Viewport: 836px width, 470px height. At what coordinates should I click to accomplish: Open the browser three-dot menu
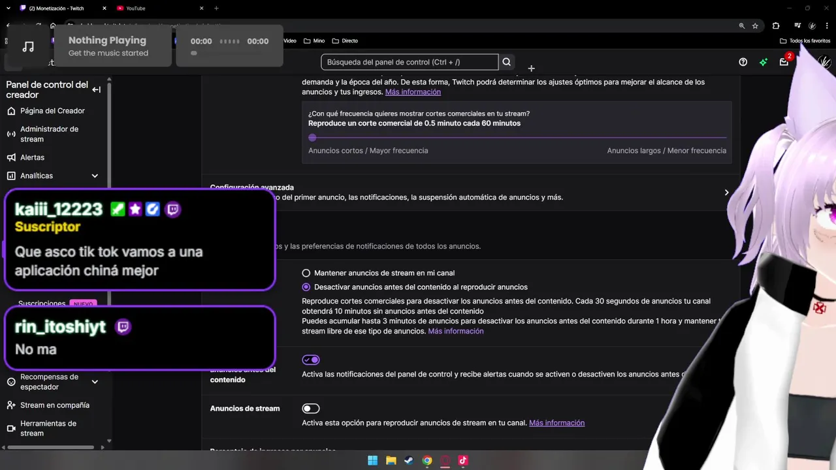click(x=827, y=26)
